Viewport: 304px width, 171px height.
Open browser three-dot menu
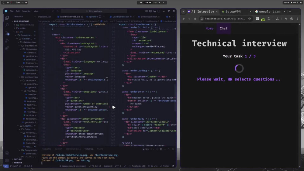click(x=297, y=19)
